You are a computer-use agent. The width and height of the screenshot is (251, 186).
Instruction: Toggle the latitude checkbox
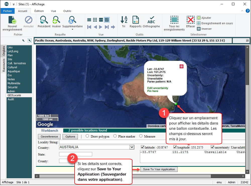click(x=143, y=147)
